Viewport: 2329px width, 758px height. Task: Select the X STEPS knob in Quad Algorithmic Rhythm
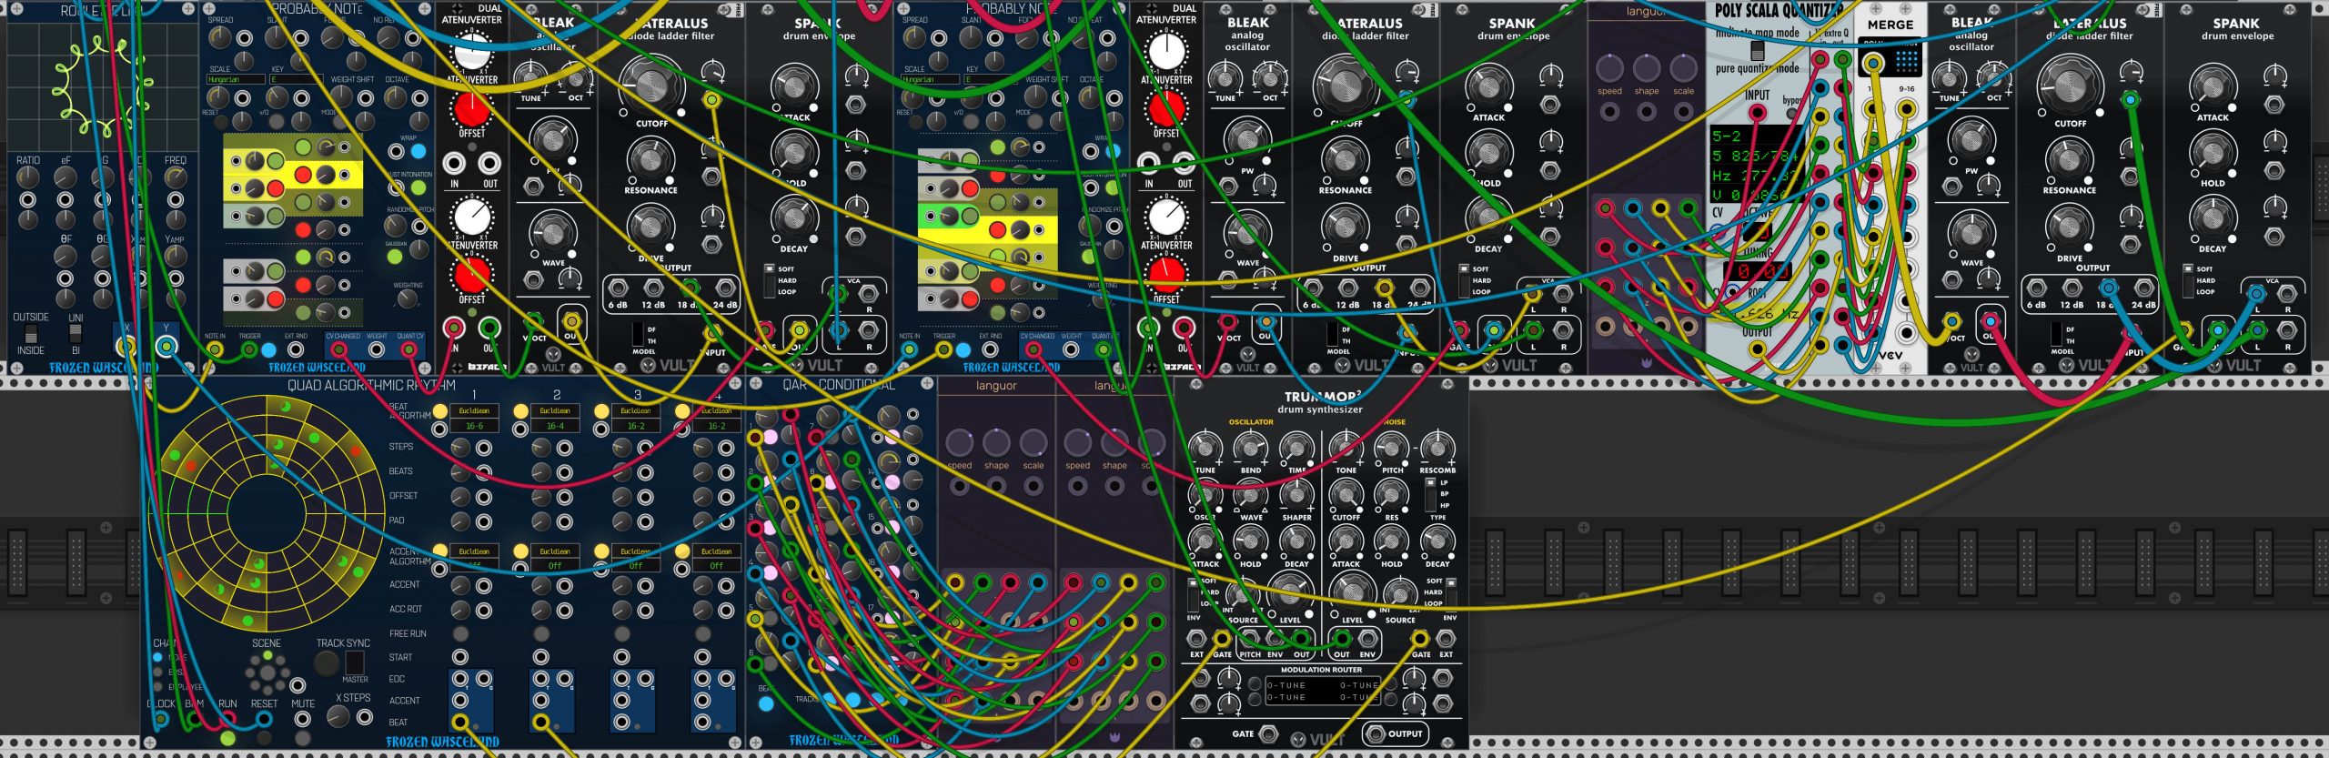click(x=338, y=716)
